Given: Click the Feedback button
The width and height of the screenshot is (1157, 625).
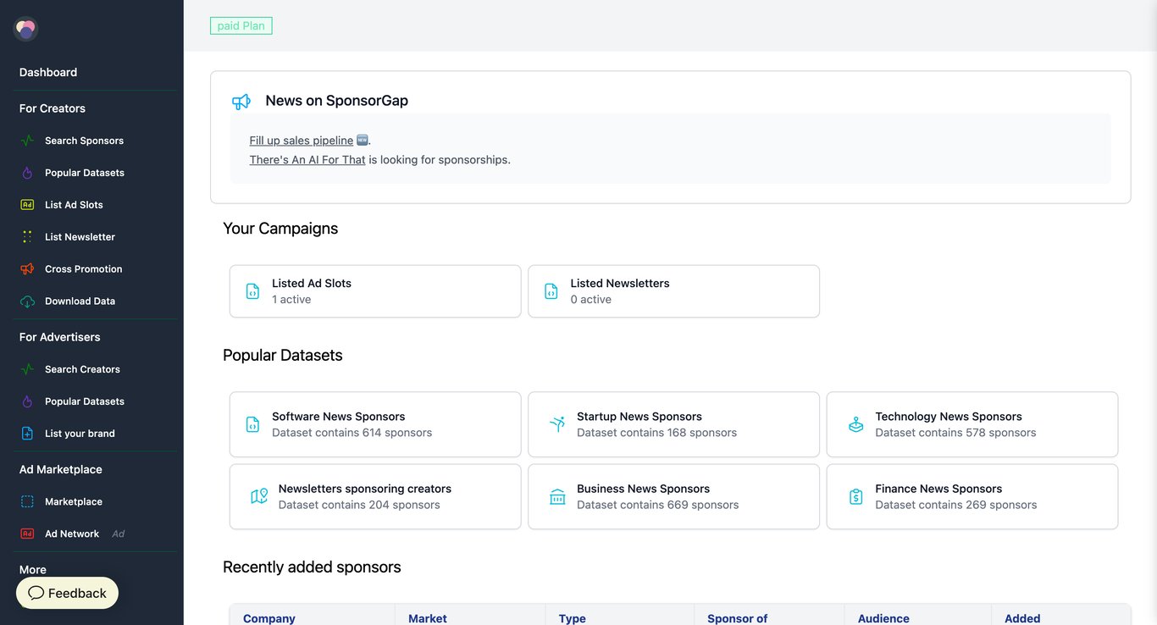Looking at the screenshot, I should pos(67,593).
